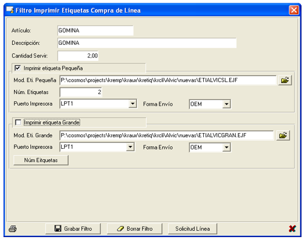Uncheck Imprimir etiqueta Pequeña checkbox
This screenshot has height=240, width=305.
tap(17, 68)
